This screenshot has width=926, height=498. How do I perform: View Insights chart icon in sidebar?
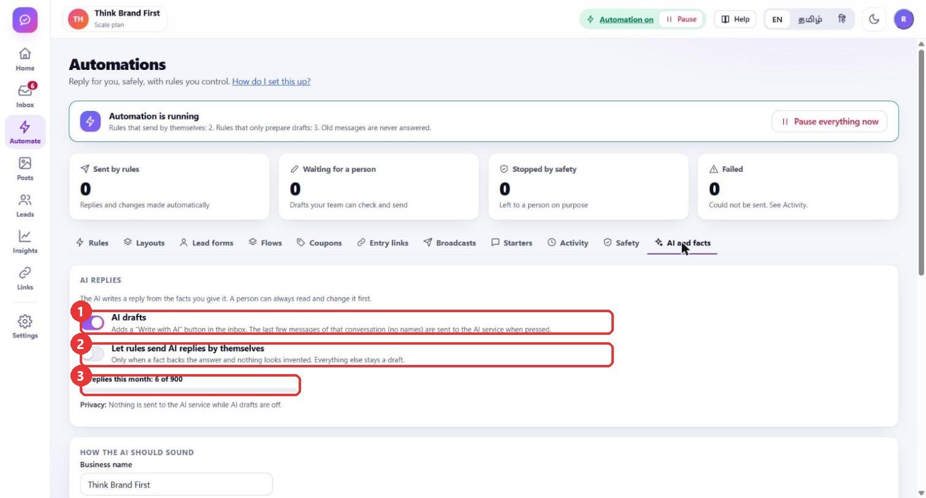25,242
